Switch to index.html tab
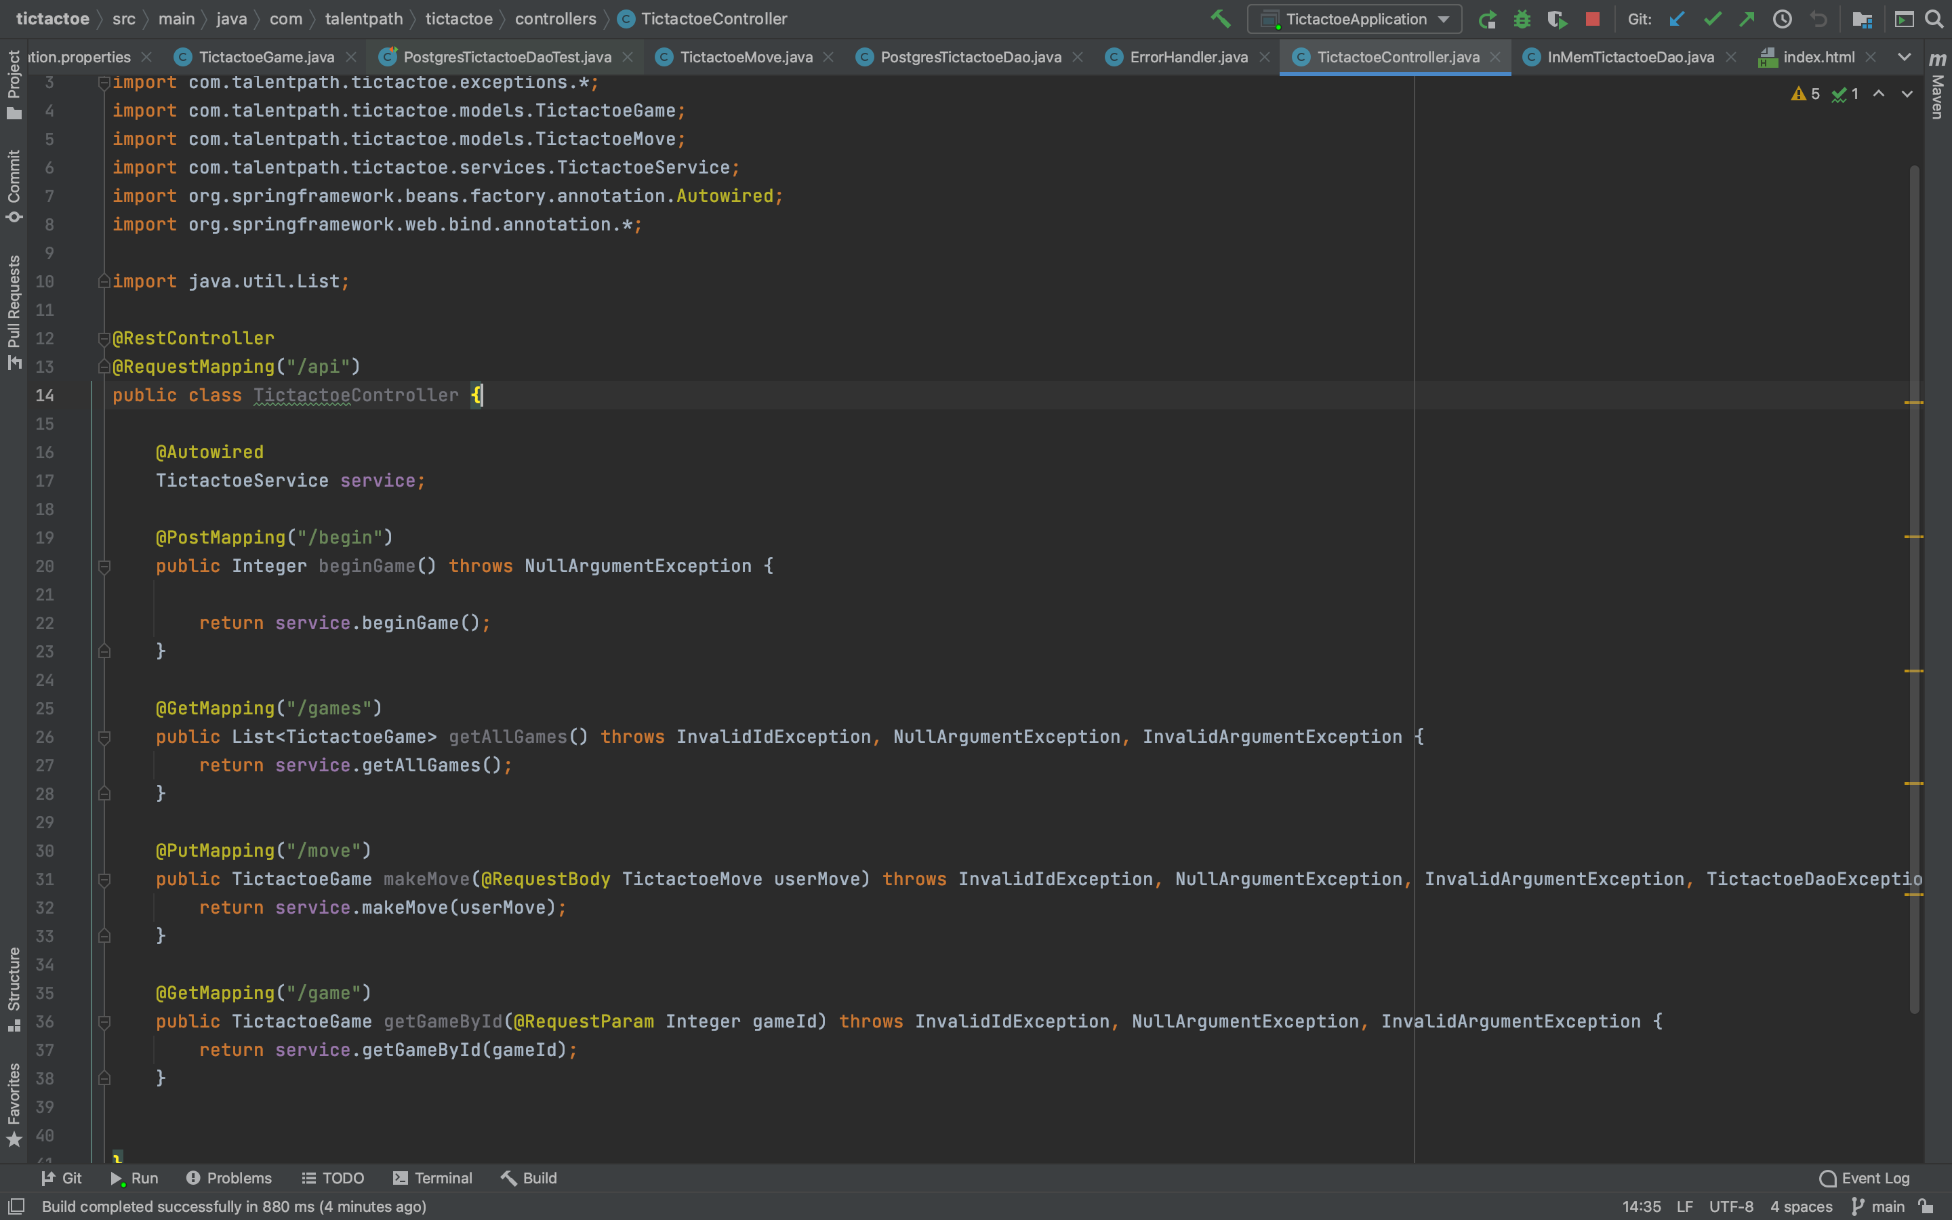Viewport: 1952px width, 1220px height. pos(1818,56)
